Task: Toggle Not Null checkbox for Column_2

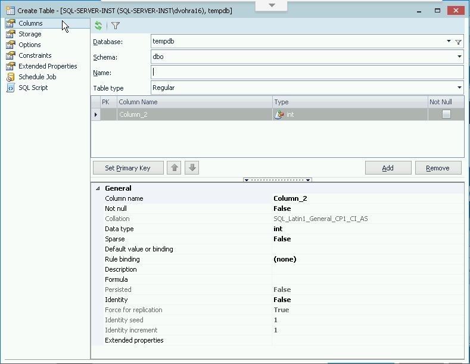Action: 446,114
